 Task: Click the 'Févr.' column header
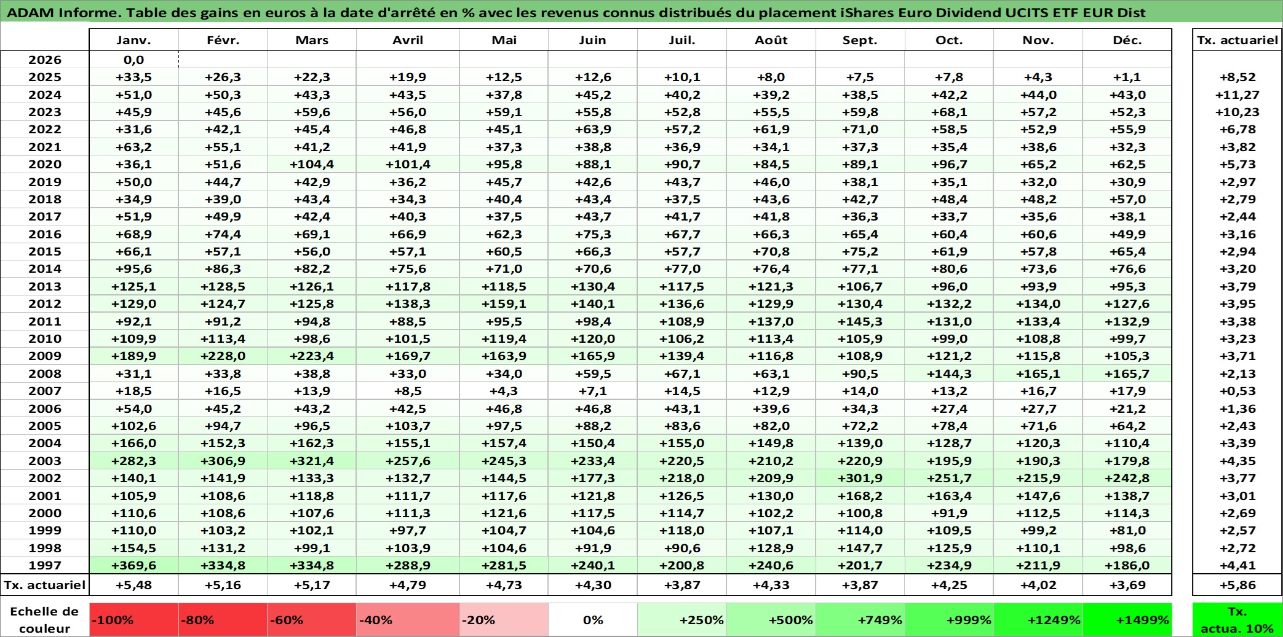223,40
